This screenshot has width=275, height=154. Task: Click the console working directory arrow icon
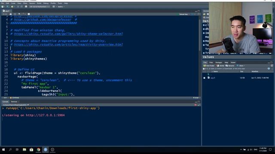(28, 105)
